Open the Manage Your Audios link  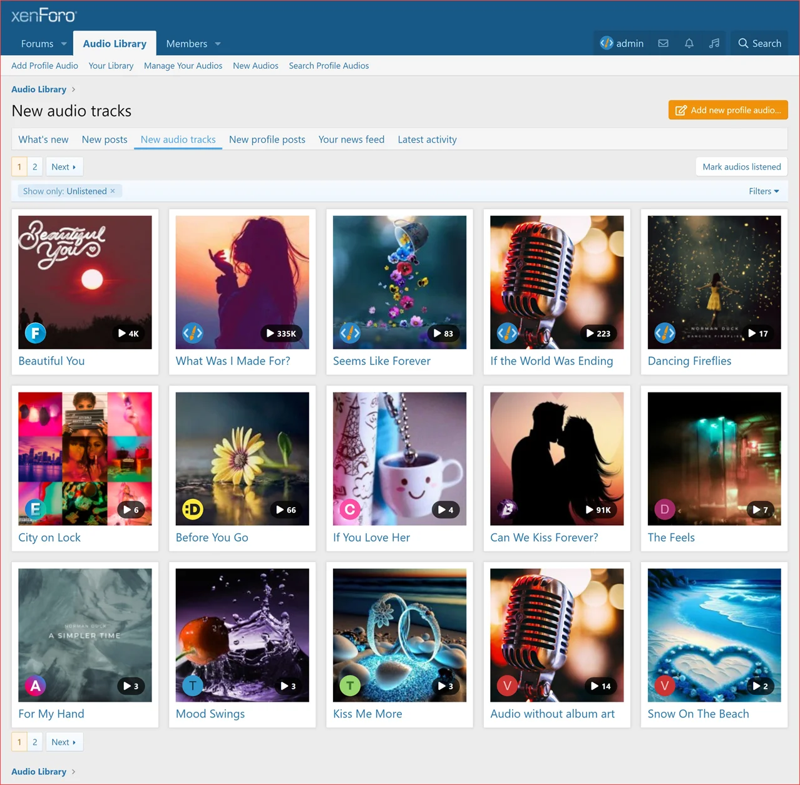pyautogui.click(x=183, y=66)
